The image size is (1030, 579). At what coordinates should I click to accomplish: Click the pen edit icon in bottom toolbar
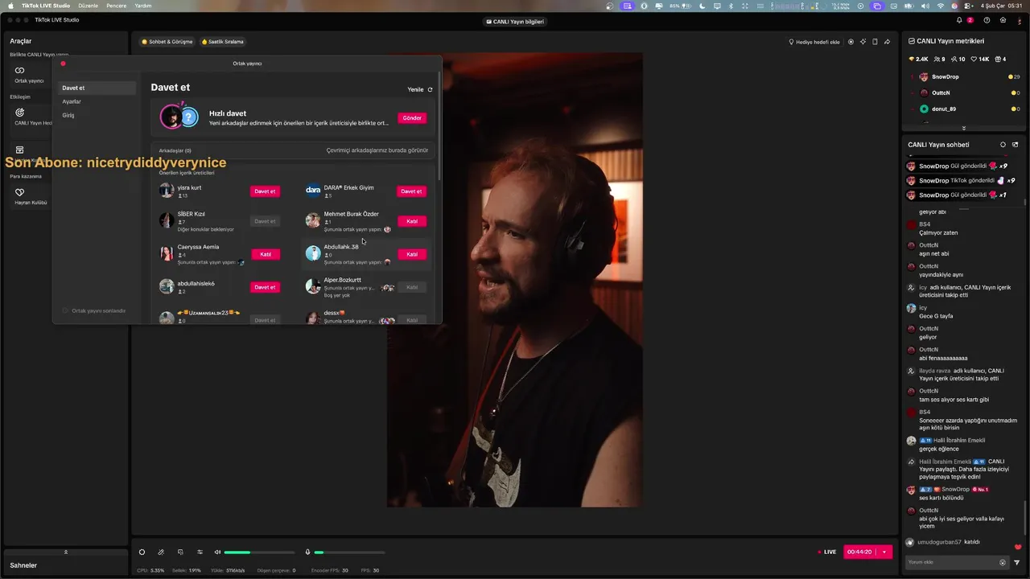(x=161, y=552)
